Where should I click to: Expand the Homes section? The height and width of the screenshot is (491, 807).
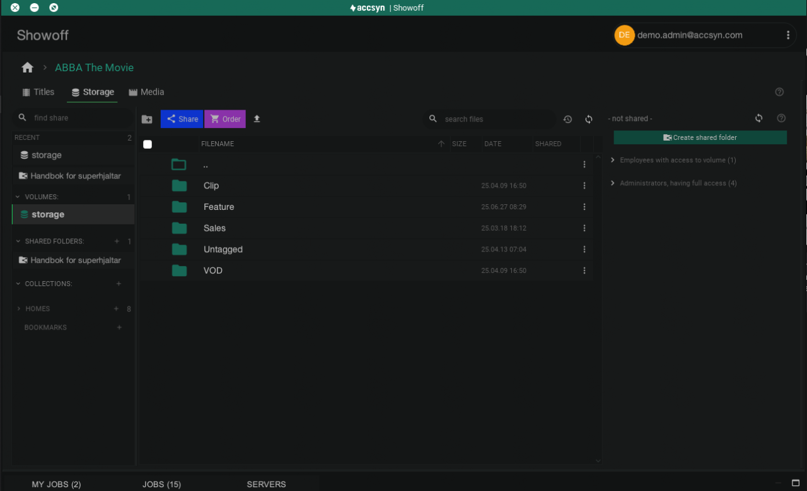tap(19, 309)
